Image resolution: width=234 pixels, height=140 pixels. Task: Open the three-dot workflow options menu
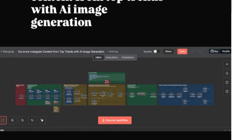click(200, 51)
